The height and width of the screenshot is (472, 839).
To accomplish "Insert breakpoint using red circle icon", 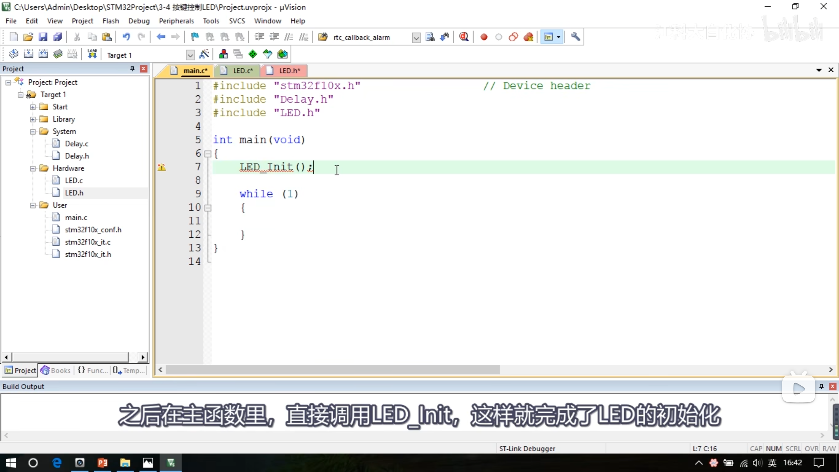I will tap(484, 37).
